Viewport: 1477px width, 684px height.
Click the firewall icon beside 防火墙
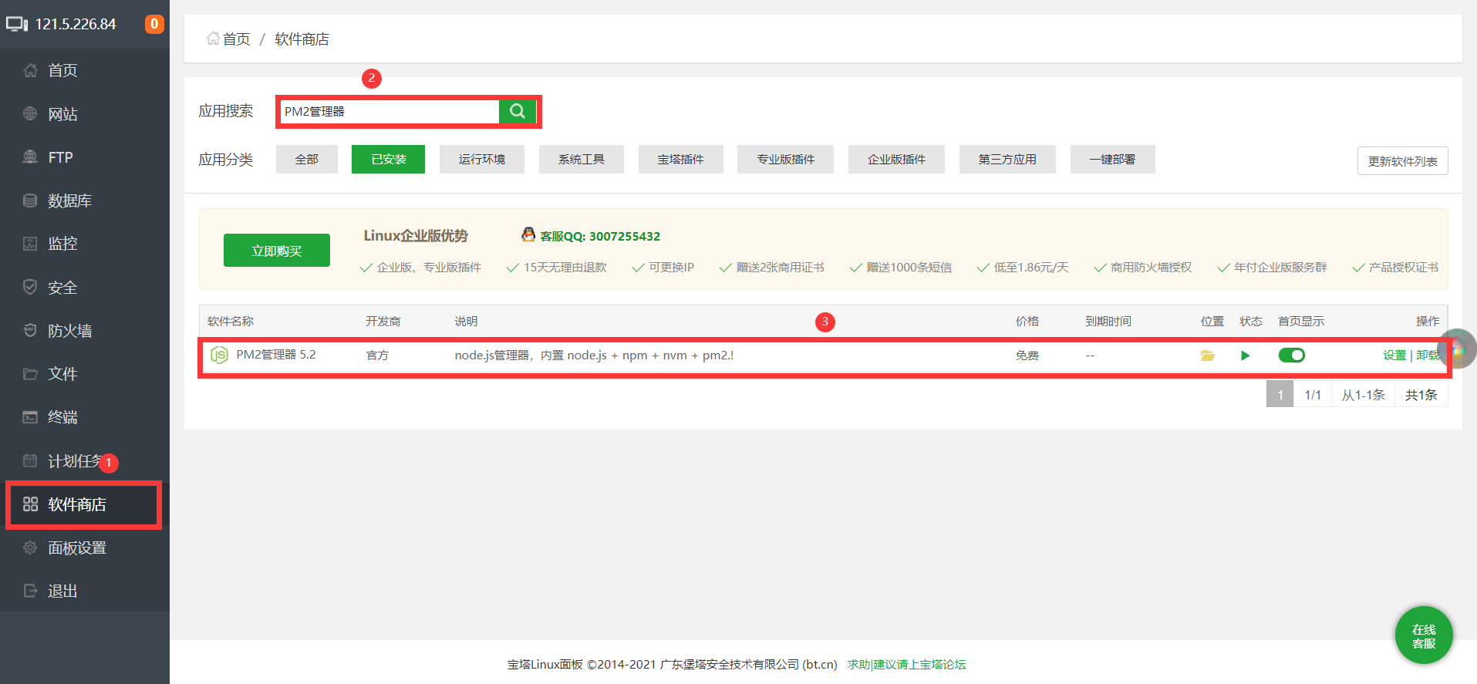30,330
